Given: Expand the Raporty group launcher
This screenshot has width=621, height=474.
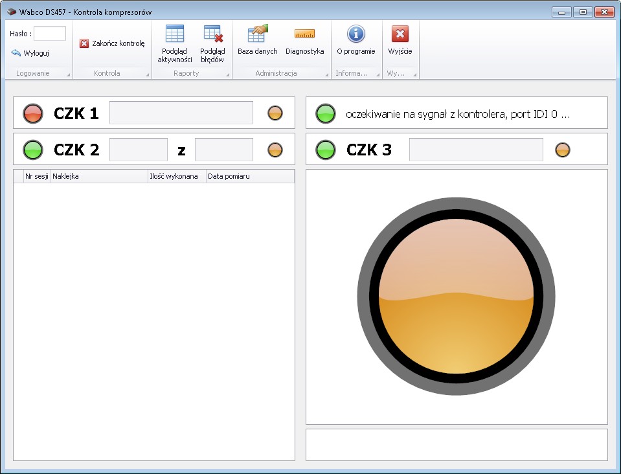Looking at the screenshot, I should 227,75.
